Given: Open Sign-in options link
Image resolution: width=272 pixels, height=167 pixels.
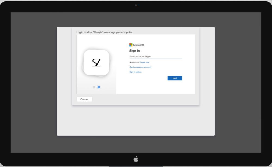Looking at the screenshot, I should click(135, 72).
